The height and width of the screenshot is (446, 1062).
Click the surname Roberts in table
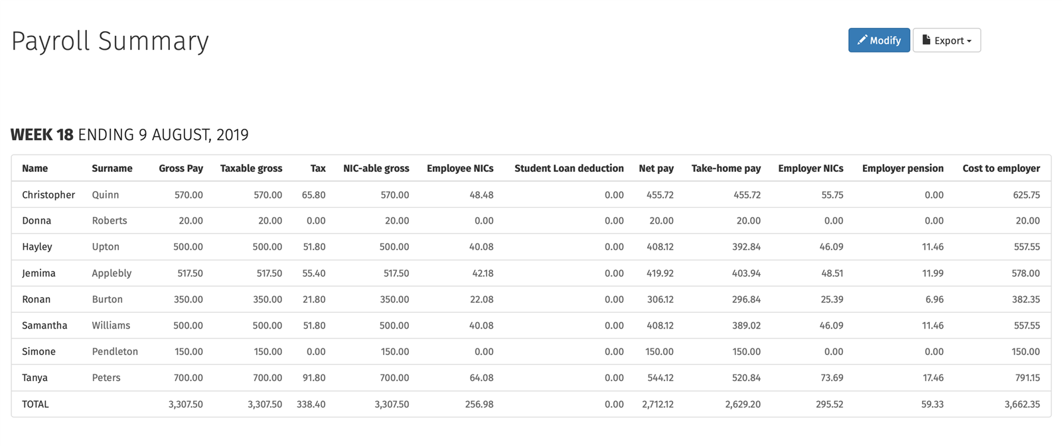coord(110,221)
